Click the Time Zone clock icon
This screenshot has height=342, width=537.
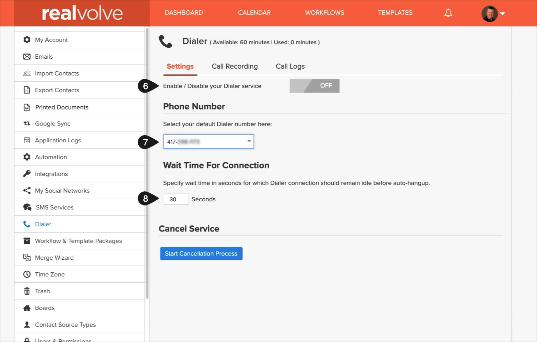click(27, 274)
